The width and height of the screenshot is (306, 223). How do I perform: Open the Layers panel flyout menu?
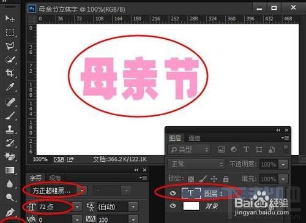point(285,138)
